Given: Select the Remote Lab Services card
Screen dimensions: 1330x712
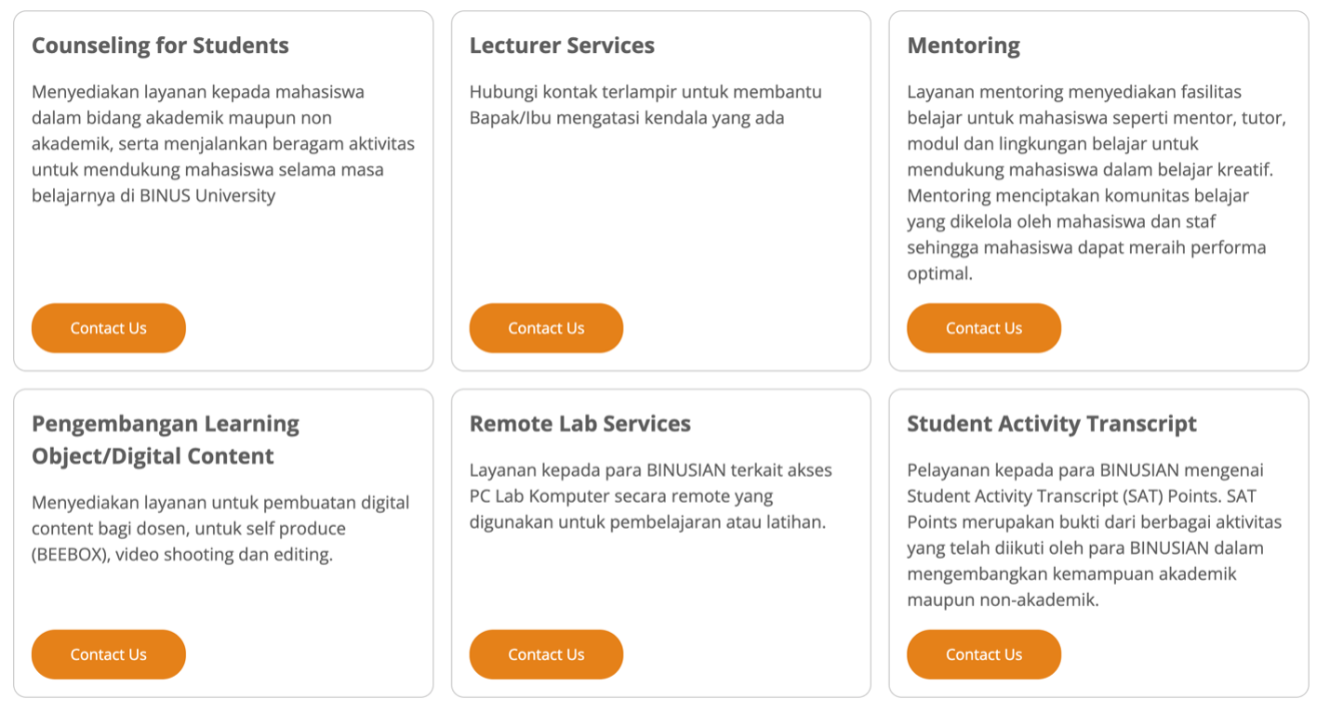Looking at the screenshot, I should [660, 539].
